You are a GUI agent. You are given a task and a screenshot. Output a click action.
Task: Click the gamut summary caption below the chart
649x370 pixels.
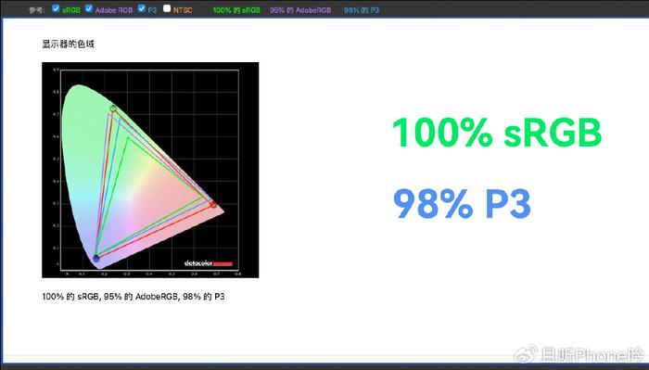tap(134, 297)
